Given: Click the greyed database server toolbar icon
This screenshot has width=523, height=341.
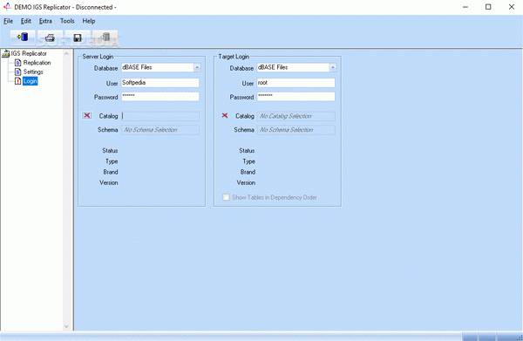Looking at the screenshot, I should (105, 38).
